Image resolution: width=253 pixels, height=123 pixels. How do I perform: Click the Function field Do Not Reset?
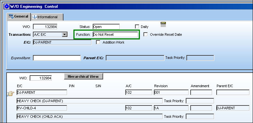click(x=115, y=34)
